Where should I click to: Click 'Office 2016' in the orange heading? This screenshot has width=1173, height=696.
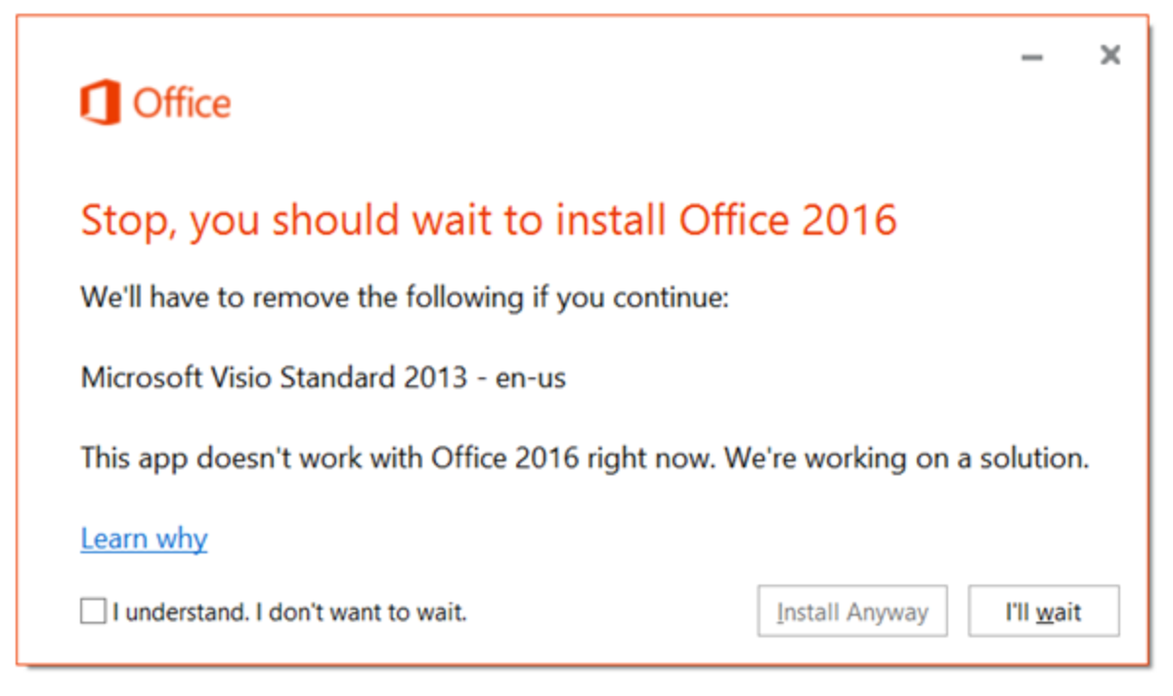coord(788,221)
